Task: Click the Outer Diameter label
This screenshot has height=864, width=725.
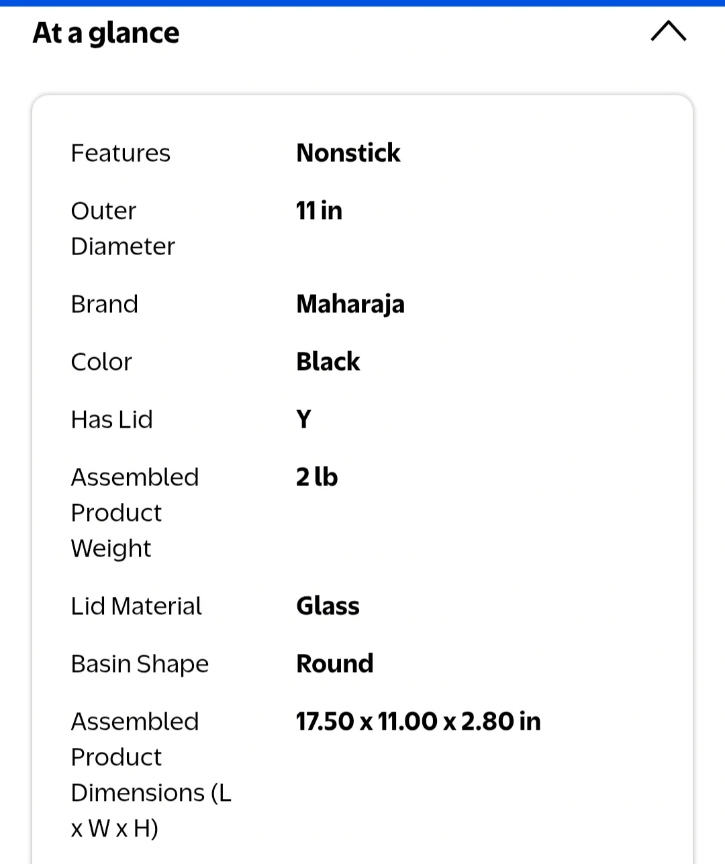Action: 123,228
